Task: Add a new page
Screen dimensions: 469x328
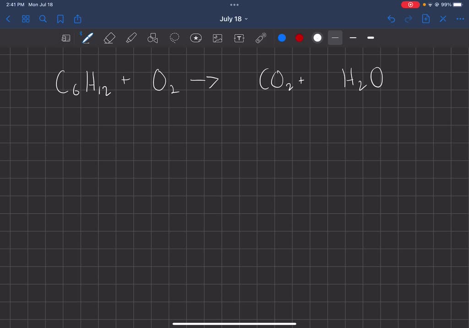Action: (x=425, y=19)
